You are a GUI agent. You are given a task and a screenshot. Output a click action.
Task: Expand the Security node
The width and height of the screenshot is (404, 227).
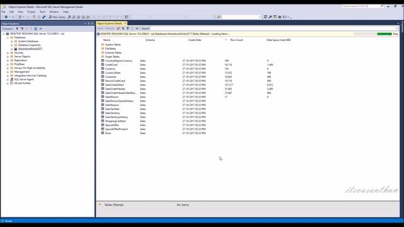pyautogui.click(x=8, y=53)
